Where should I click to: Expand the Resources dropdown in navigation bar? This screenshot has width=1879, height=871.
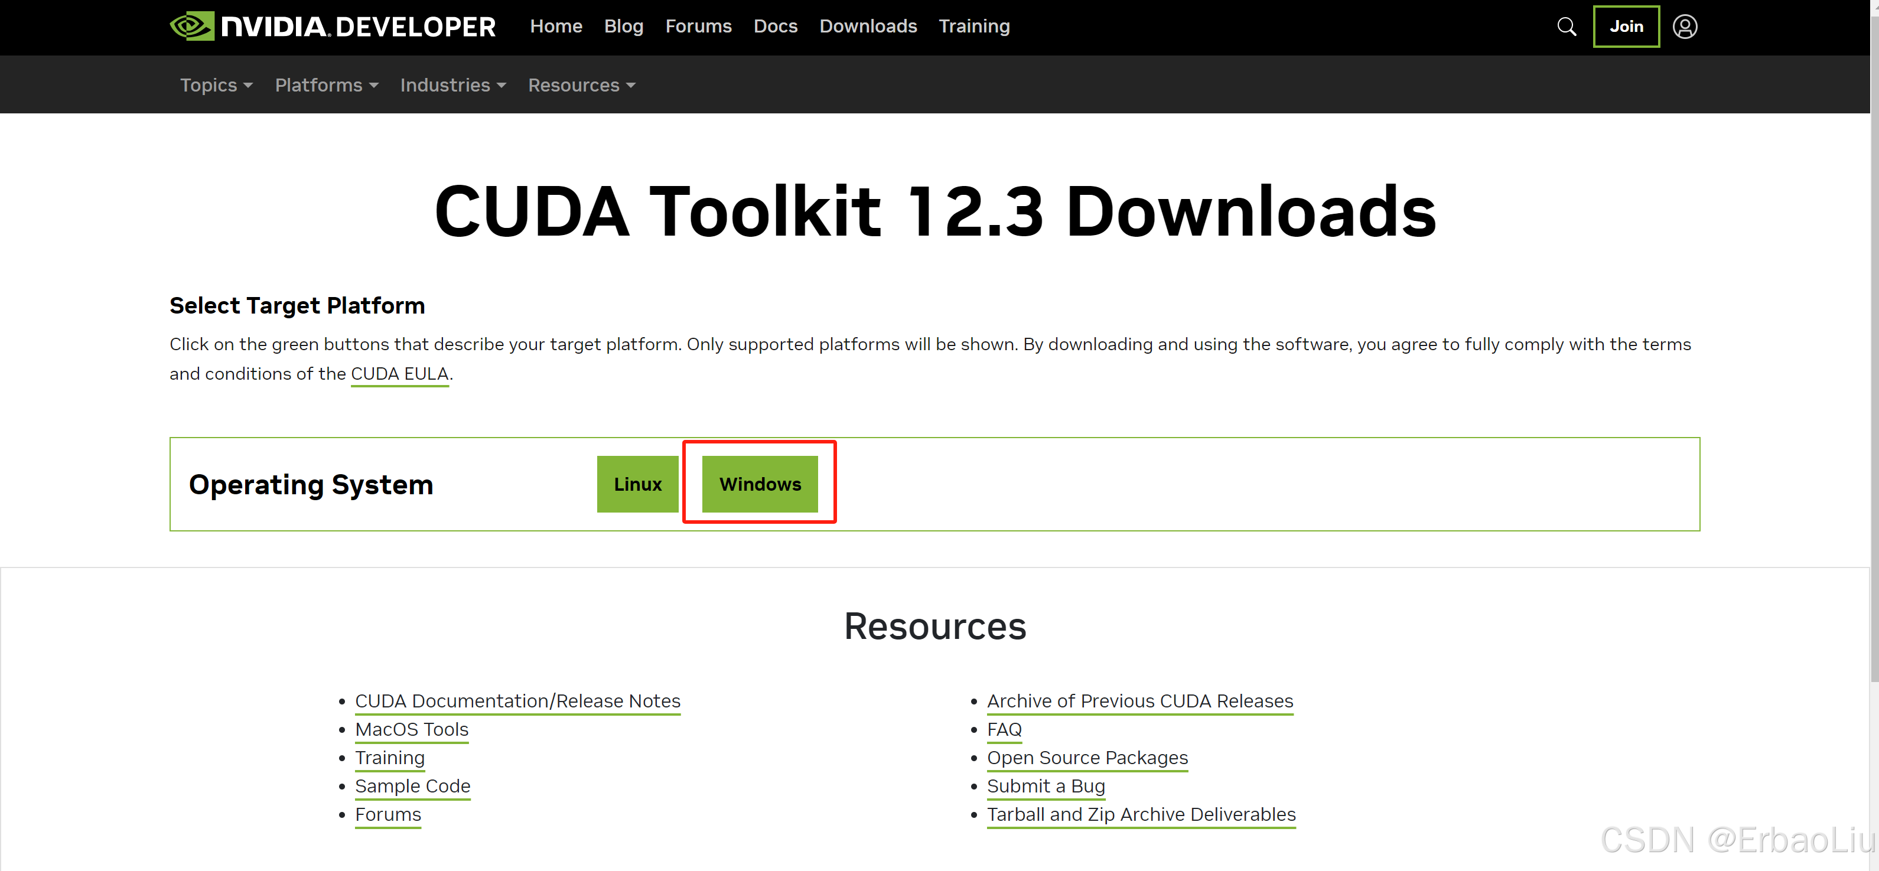pyautogui.click(x=582, y=86)
